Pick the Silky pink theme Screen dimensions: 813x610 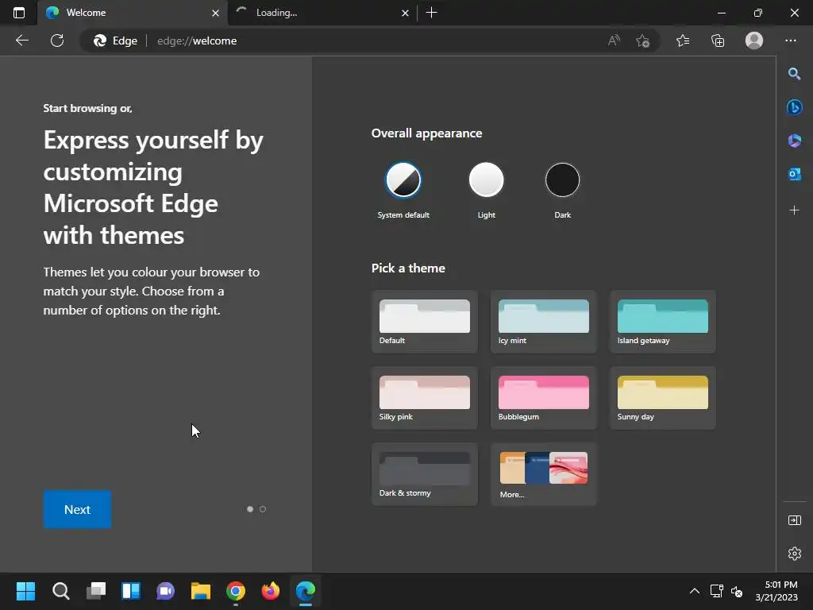(425, 398)
